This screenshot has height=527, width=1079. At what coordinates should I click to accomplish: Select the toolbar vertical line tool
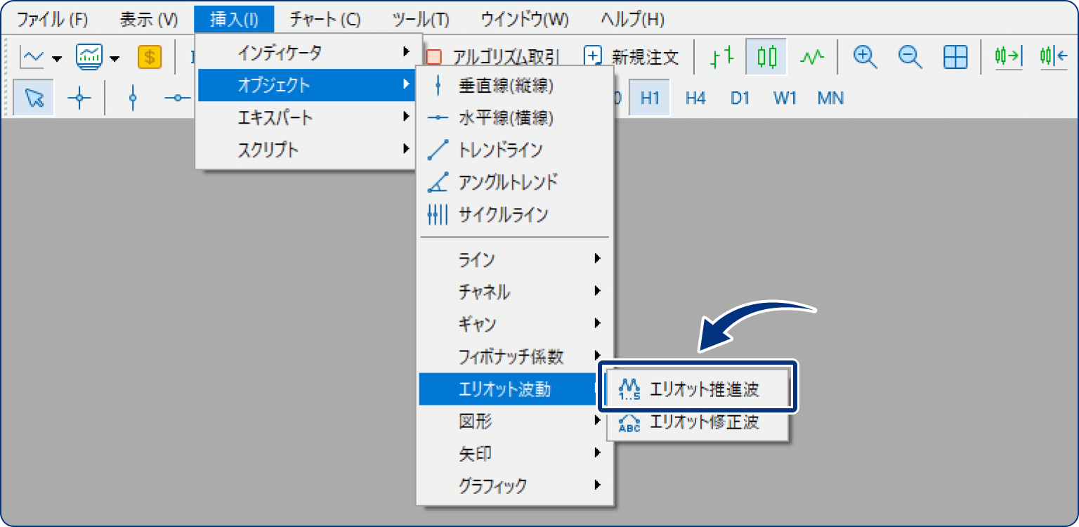pos(133,98)
